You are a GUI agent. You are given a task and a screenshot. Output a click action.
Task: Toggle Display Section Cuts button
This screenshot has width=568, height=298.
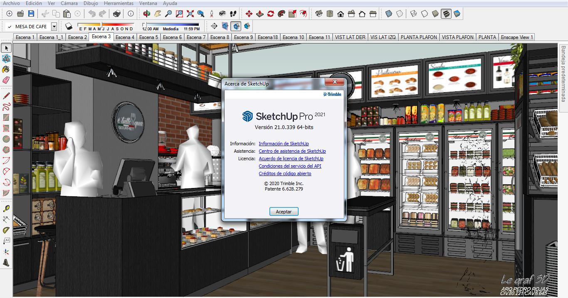tap(236, 27)
